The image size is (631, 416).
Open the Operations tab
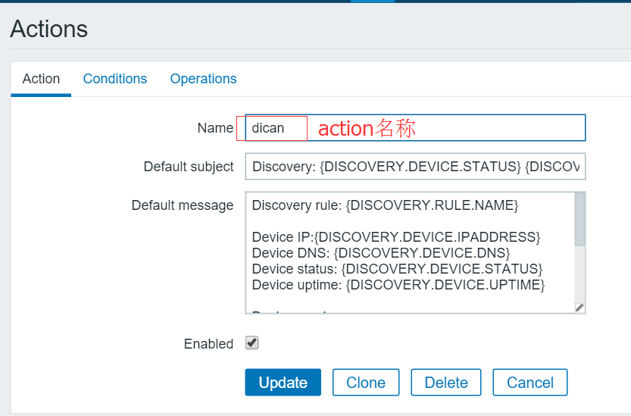[x=203, y=79]
